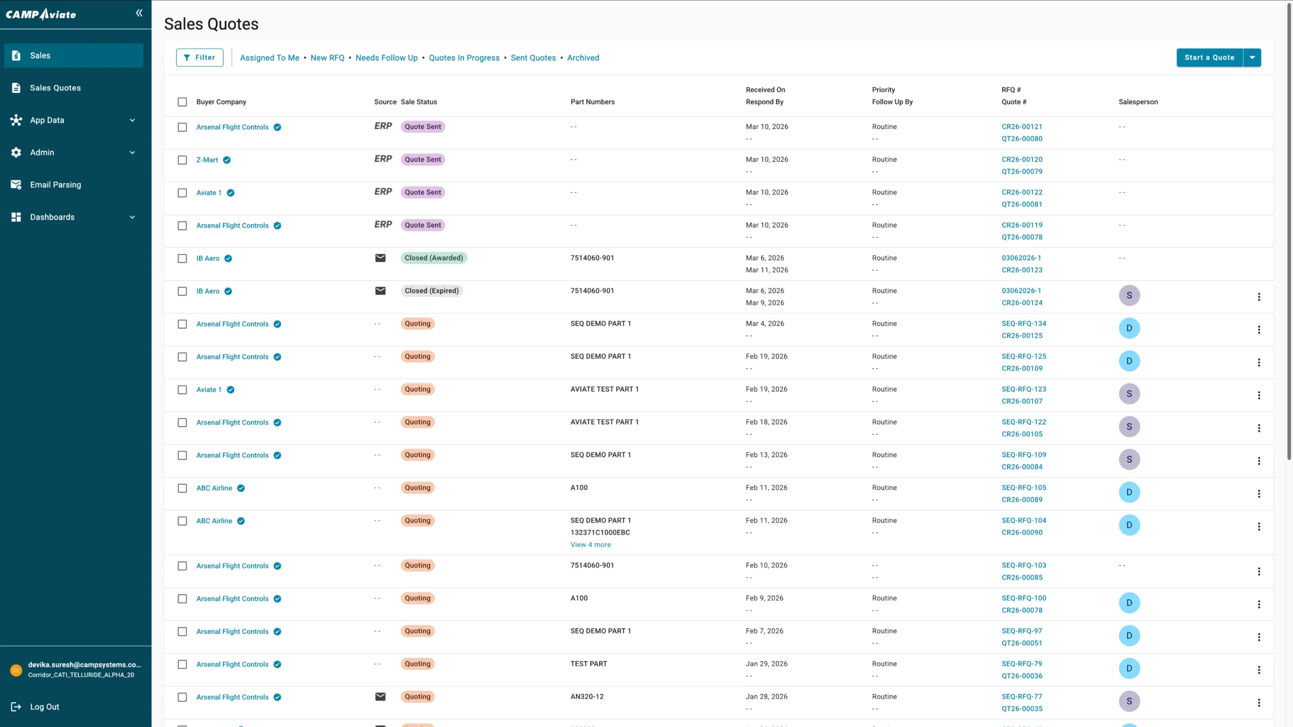Expand the App Data menu chevron

pyautogui.click(x=132, y=120)
